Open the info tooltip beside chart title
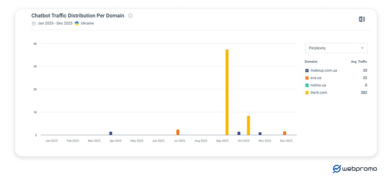The width and height of the screenshot is (392, 180). pyautogui.click(x=130, y=16)
